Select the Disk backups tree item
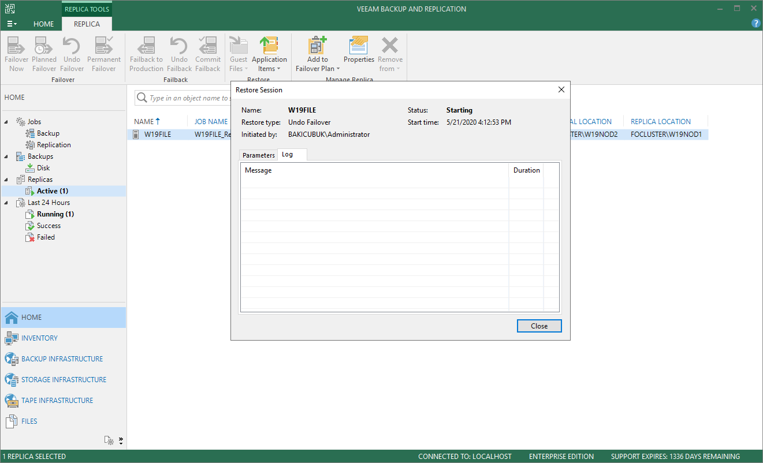Screen dimensions: 763x463 click(x=43, y=168)
